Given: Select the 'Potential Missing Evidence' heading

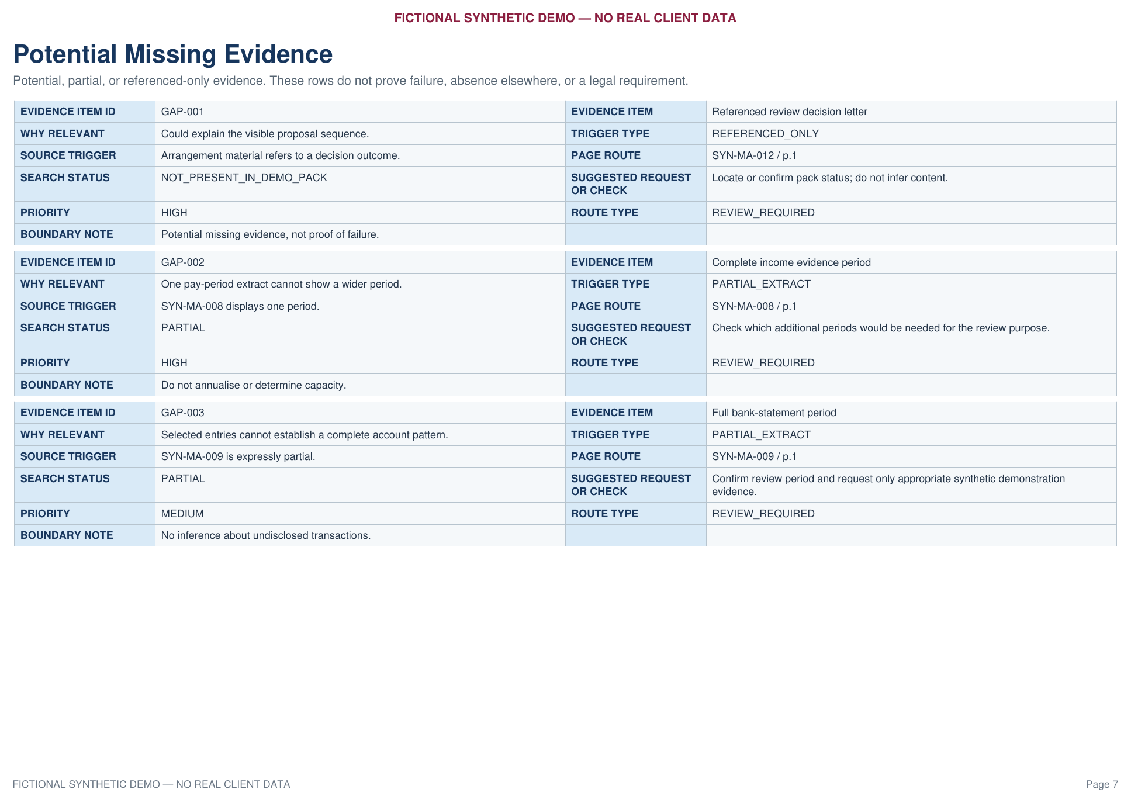Looking at the screenshot, I should [x=173, y=54].
